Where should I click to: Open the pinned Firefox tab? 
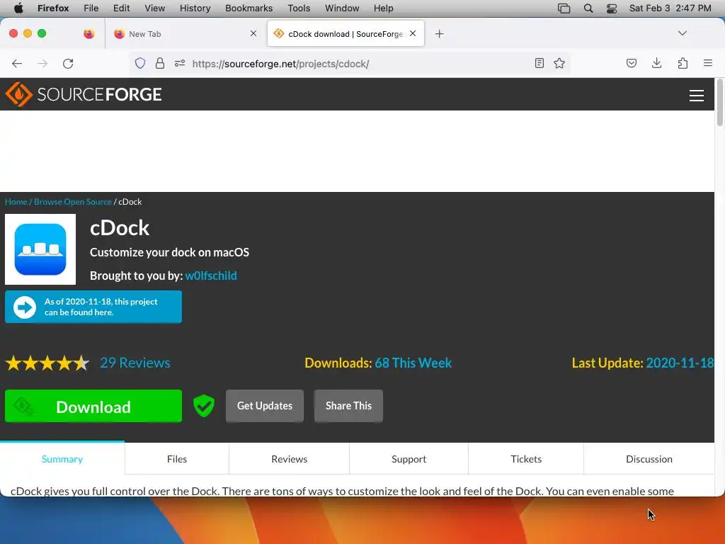(89, 34)
